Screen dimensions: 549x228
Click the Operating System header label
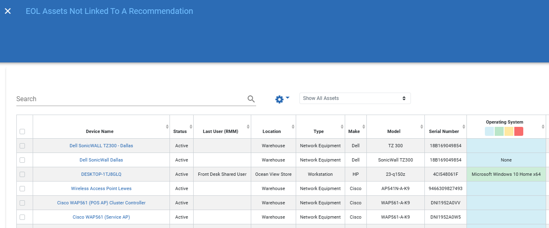coord(504,122)
